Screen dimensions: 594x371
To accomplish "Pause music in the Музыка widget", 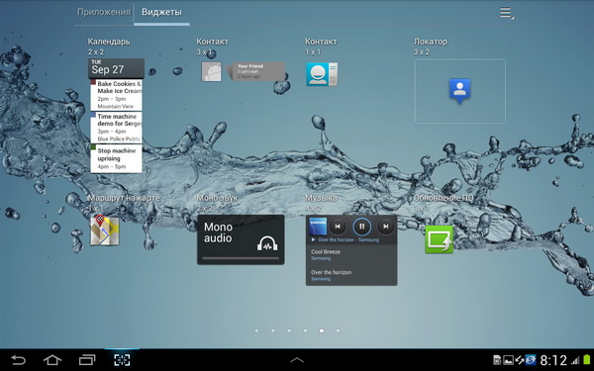I will [361, 227].
